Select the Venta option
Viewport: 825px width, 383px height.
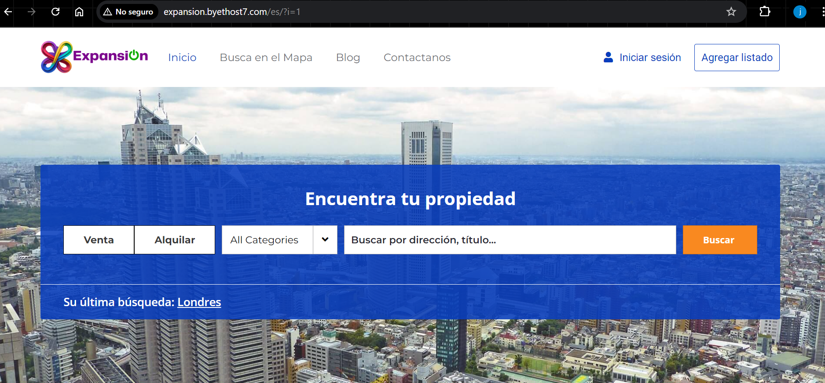pos(99,240)
